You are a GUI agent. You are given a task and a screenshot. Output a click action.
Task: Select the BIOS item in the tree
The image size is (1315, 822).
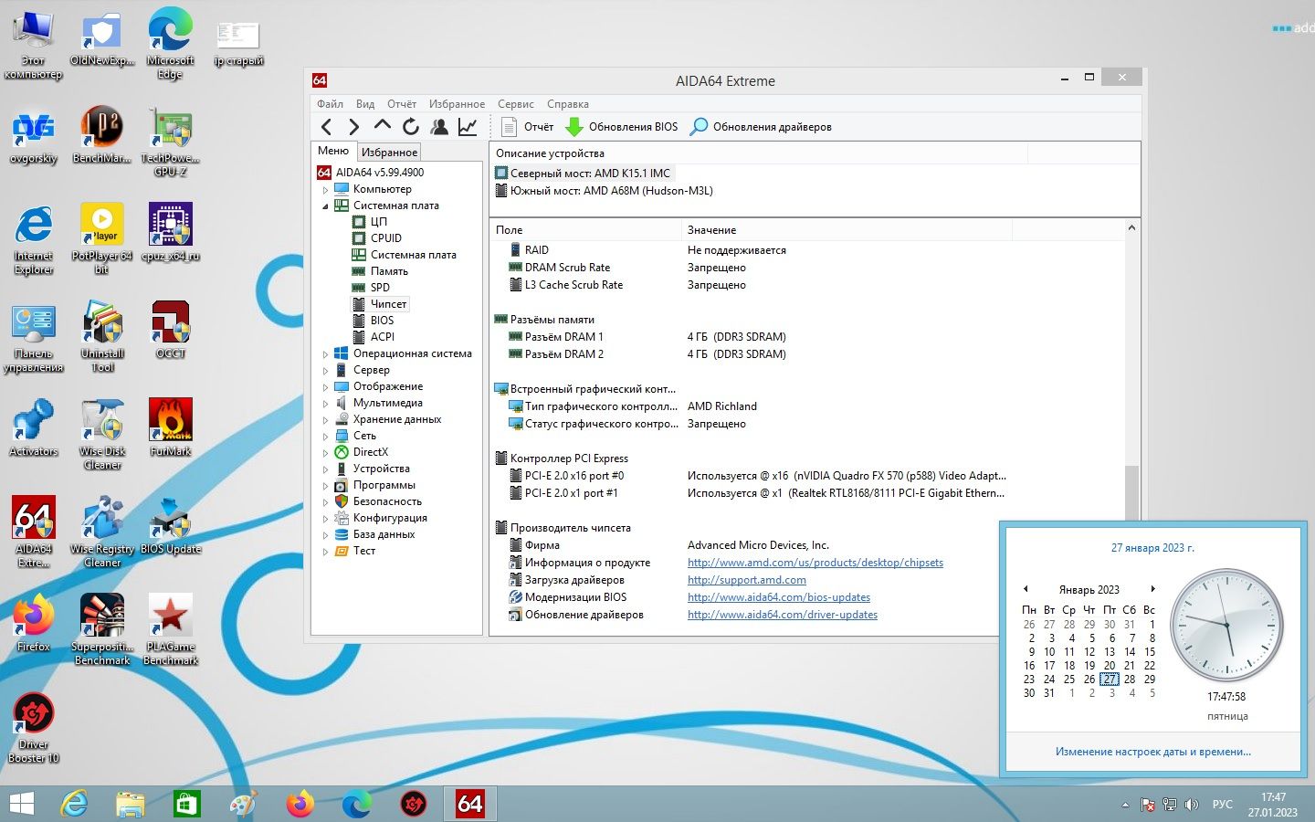382,321
